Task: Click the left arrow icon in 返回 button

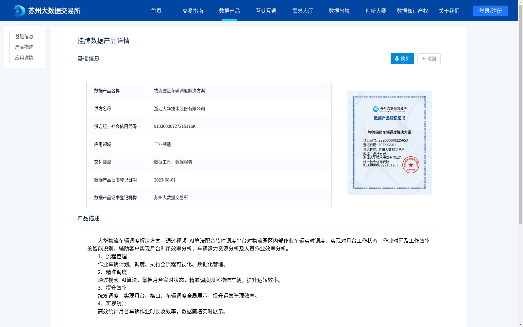Action: 424,59
